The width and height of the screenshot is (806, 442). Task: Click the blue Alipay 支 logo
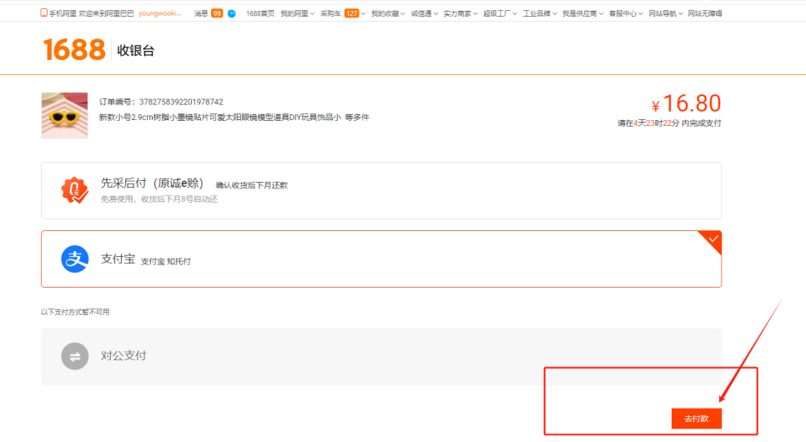(74, 259)
